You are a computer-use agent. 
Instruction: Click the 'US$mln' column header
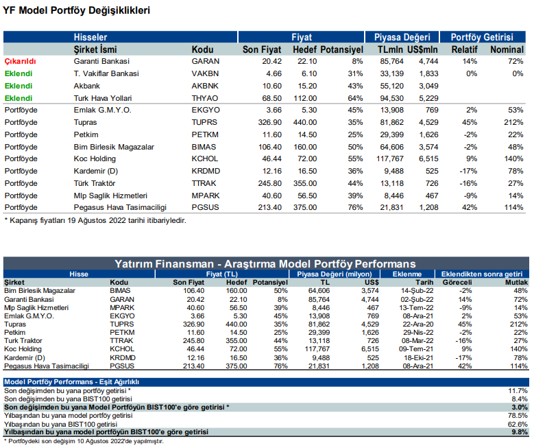point(423,50)
